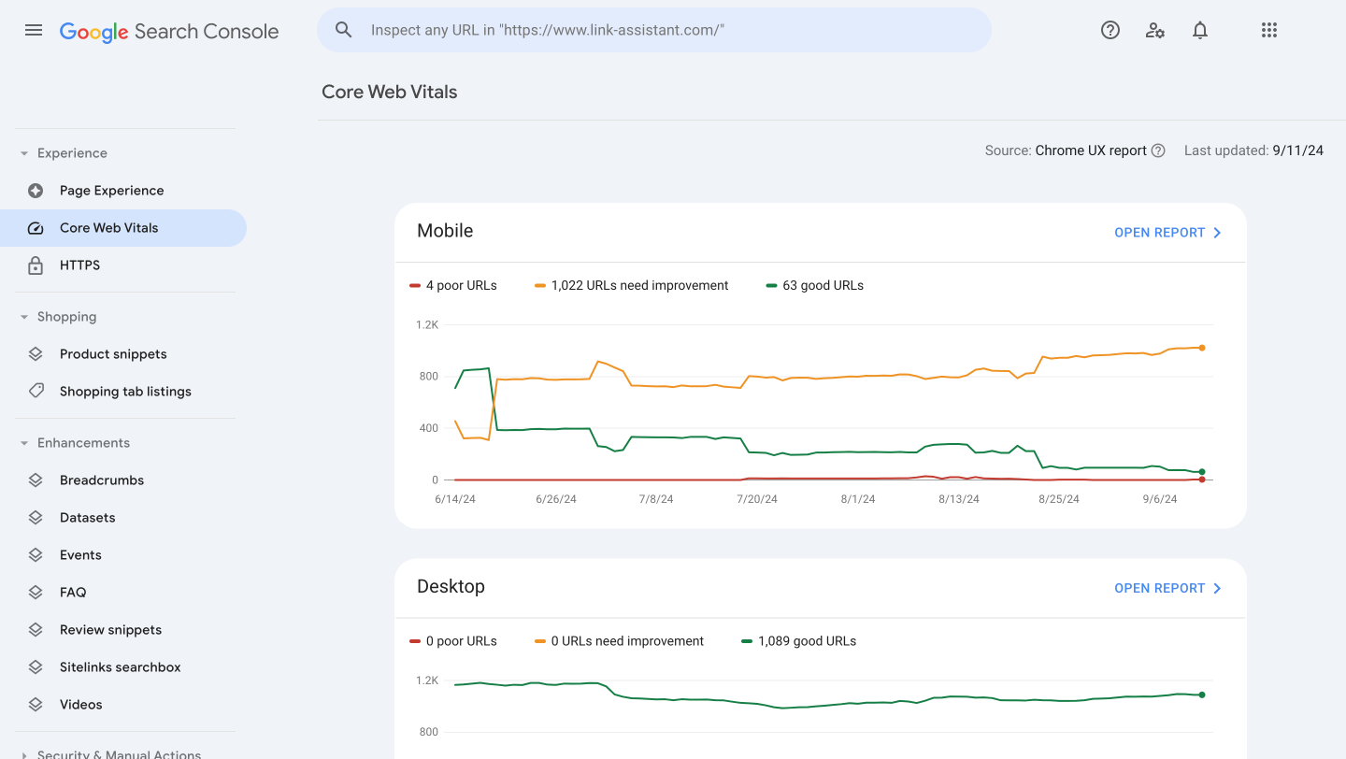
Task: Click the Mobile card heading
Action: (x=445, y=231)
